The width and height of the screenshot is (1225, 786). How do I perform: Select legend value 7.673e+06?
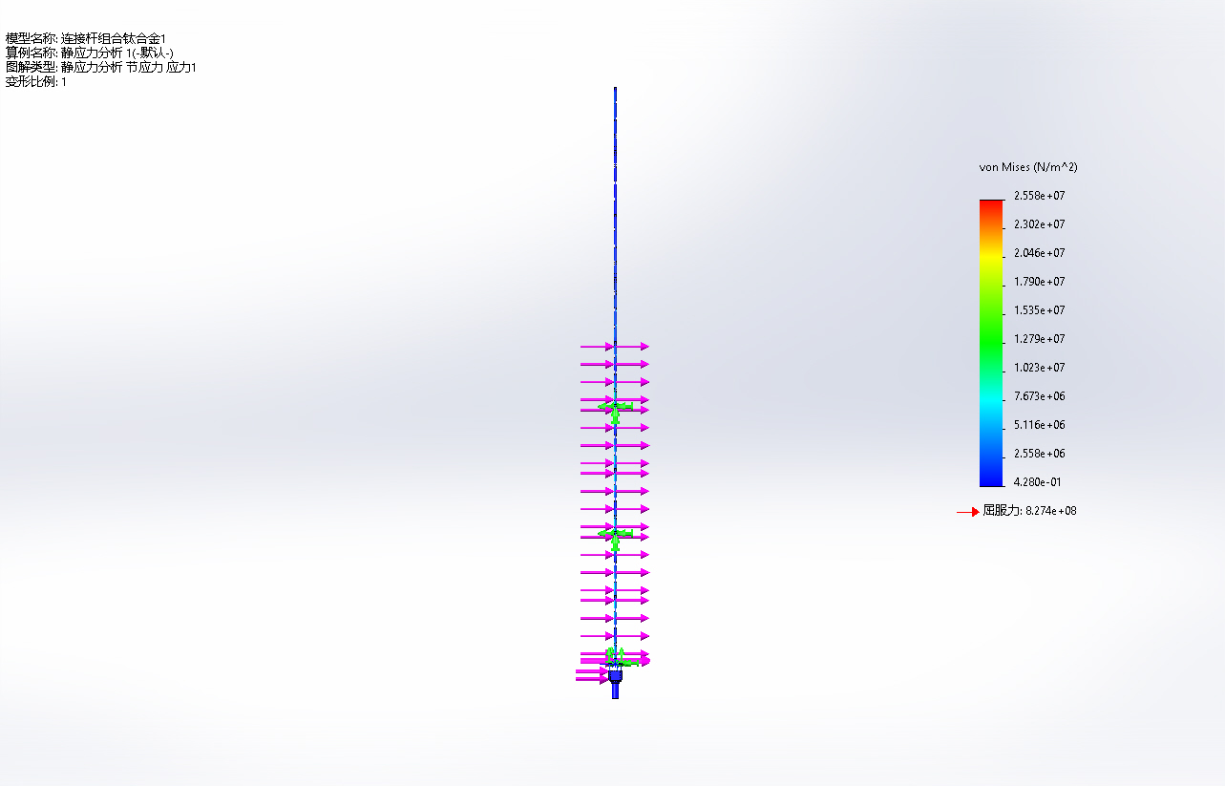click(1039, 396)
